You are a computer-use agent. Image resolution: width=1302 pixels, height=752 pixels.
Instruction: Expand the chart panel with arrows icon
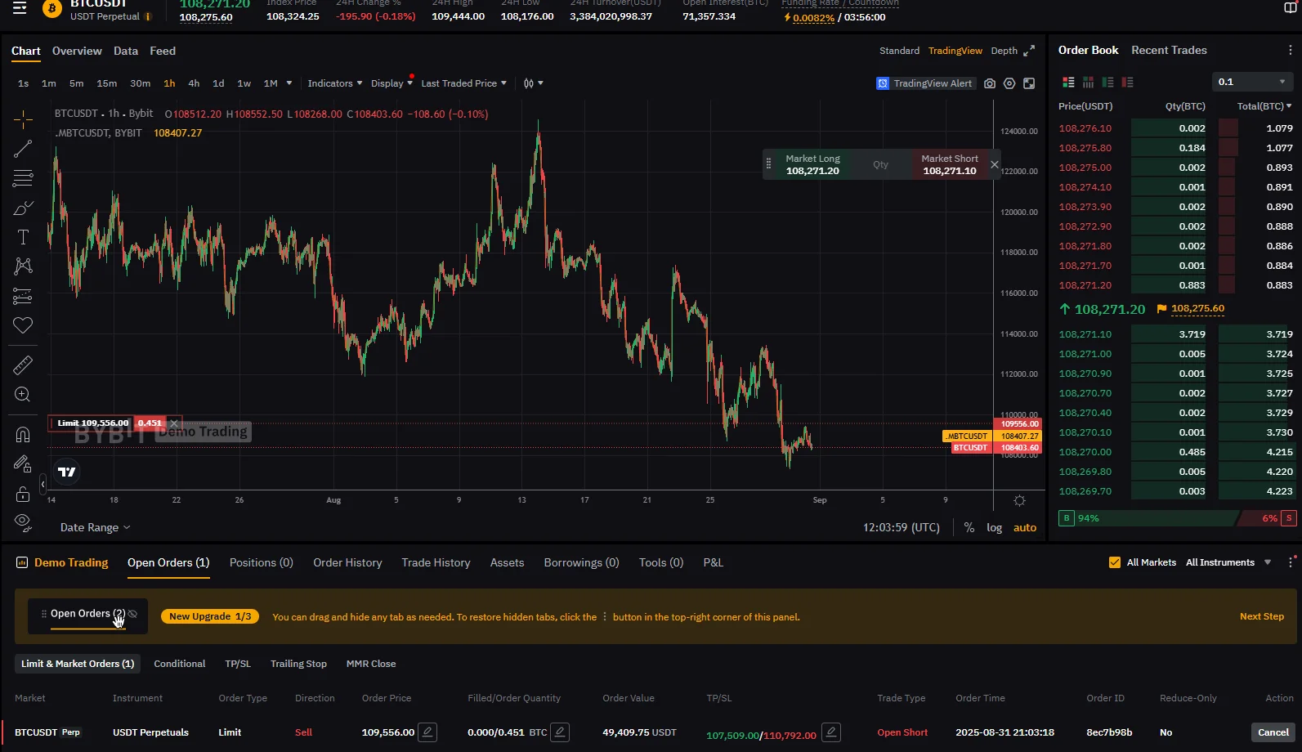pos(1029,51)
